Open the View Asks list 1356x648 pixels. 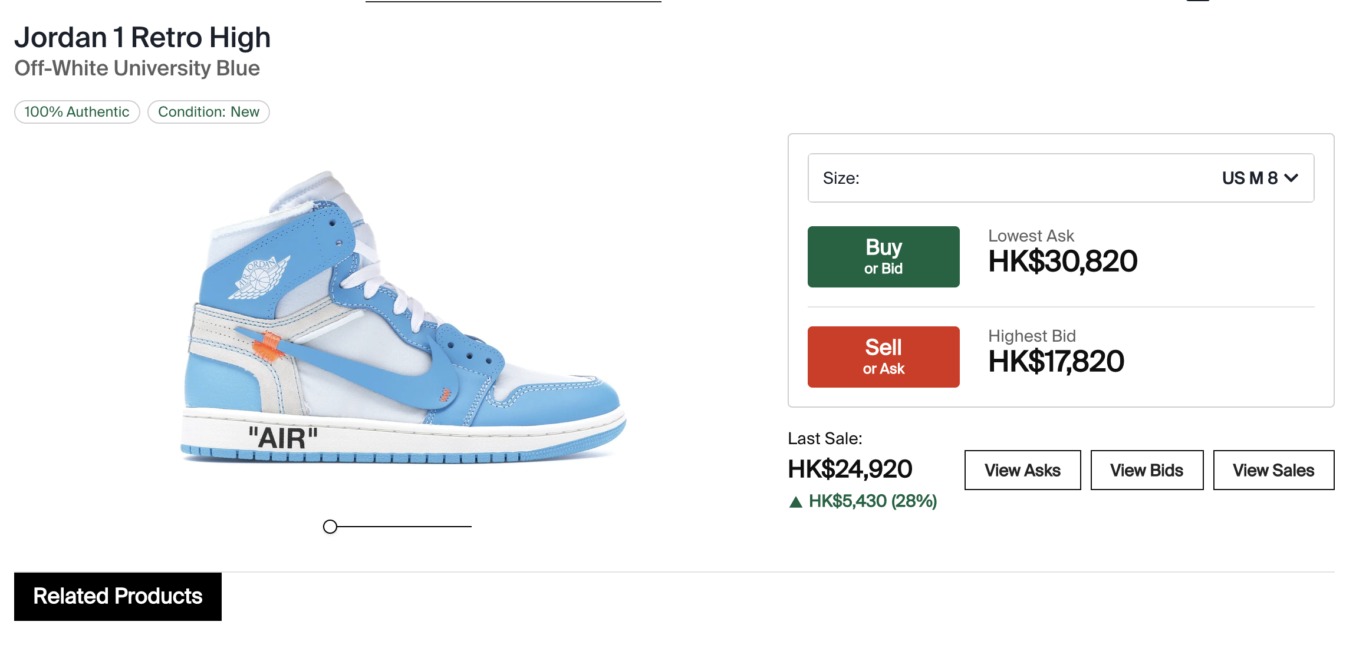click(1022, 470)
